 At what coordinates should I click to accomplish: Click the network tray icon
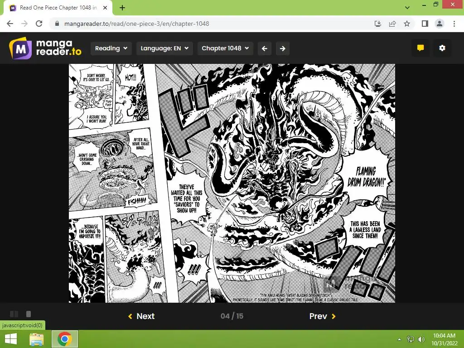click(x=411, y=339)
